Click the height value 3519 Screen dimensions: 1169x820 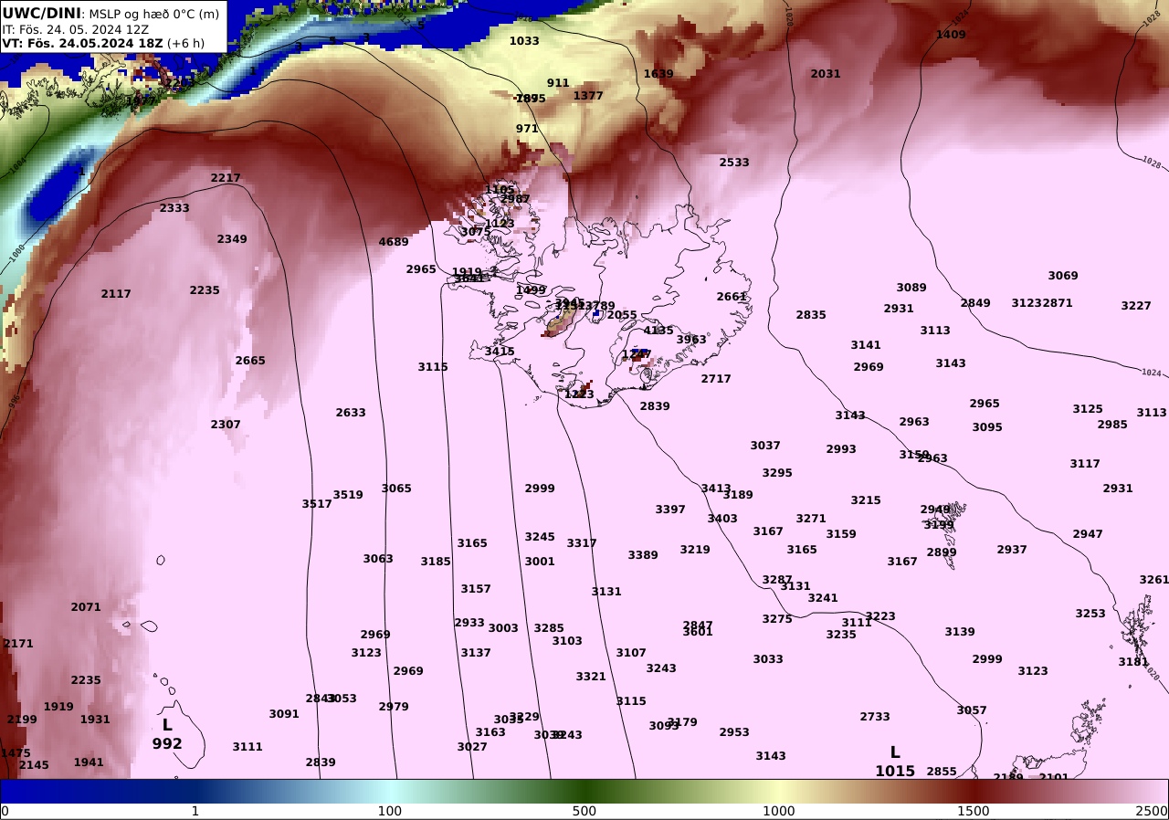348,495
